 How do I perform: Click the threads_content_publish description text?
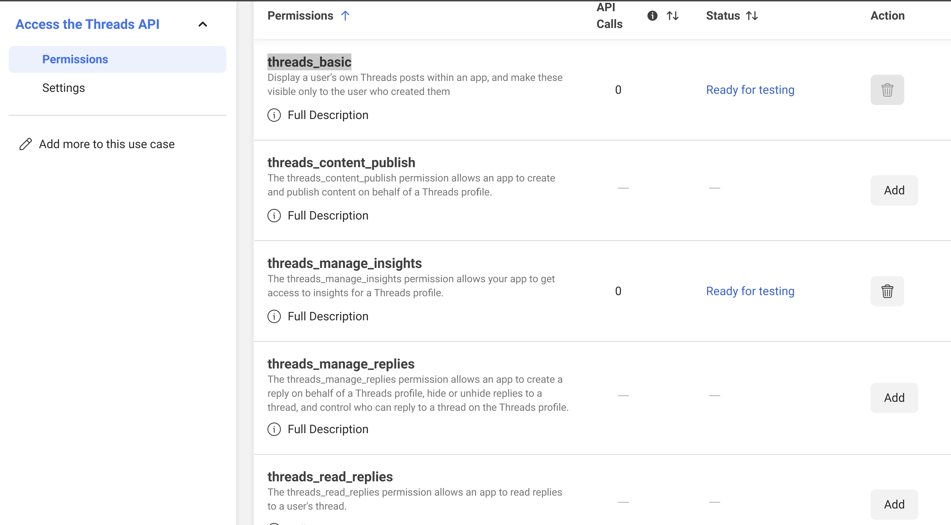[x=411, y=185]
